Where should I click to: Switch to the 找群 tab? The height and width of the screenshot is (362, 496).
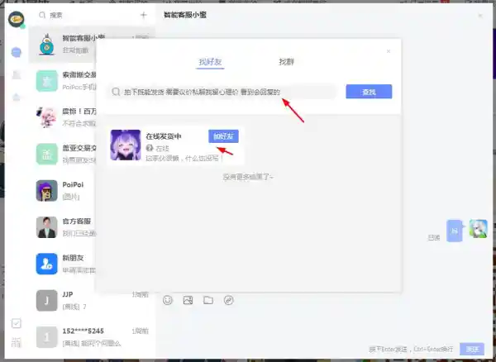tap(286, 61)
